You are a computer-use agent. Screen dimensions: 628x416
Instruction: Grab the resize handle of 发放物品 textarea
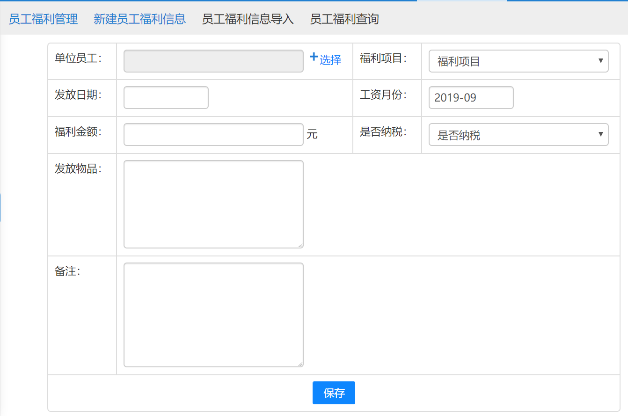click(x=300, y=245)
